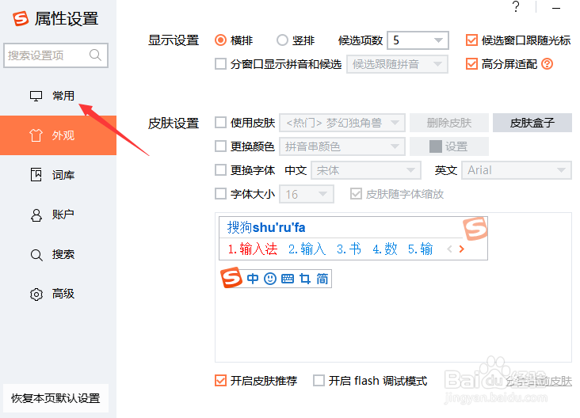Open skin dropdown 梦幻独角兽

point(342,123)
